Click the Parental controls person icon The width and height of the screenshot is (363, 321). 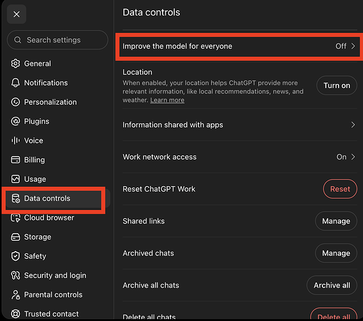[x=15, y=295]
